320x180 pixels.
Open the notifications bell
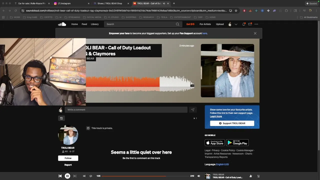pyautogui.click(x=243, y=24)
